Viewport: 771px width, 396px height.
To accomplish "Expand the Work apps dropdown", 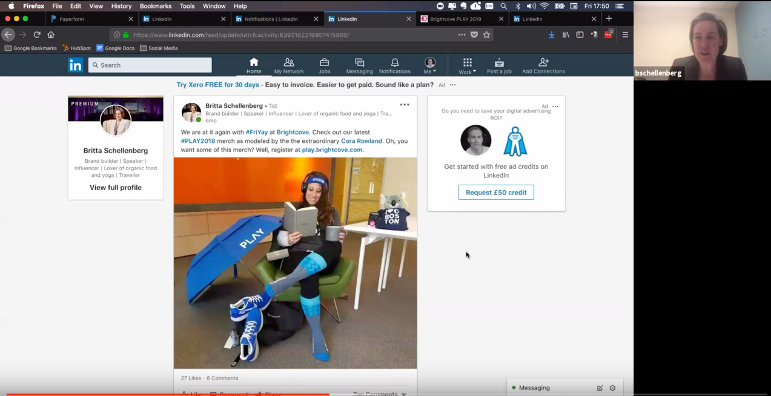I will [467, 65].
